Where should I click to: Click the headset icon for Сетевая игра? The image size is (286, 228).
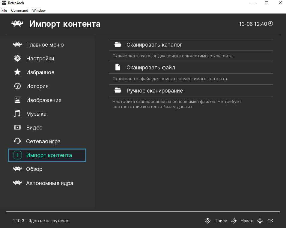[x=17, y=141]
